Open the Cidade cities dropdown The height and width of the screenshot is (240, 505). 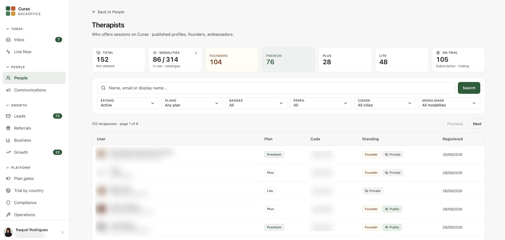[385, 103]
